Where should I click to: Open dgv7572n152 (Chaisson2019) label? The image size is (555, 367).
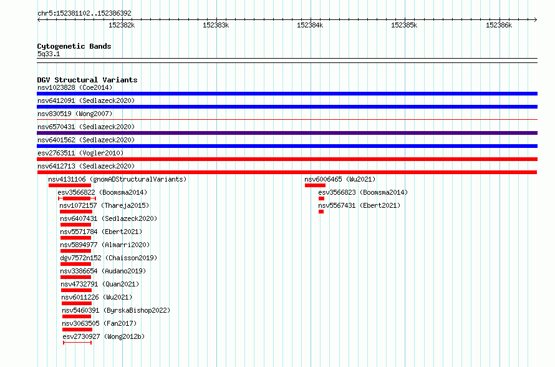point(109,258)
